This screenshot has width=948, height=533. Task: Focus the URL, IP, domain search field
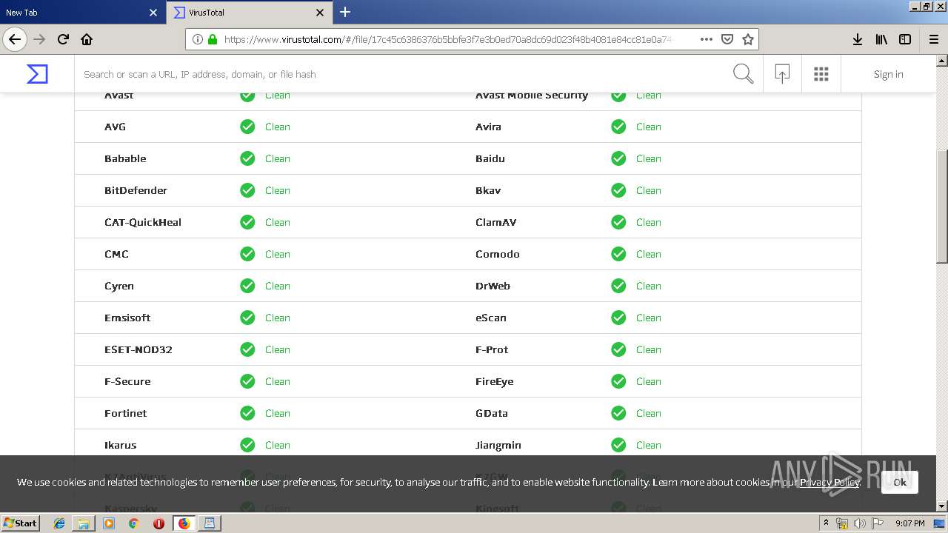pyautogui.click(x=404, y=74)
